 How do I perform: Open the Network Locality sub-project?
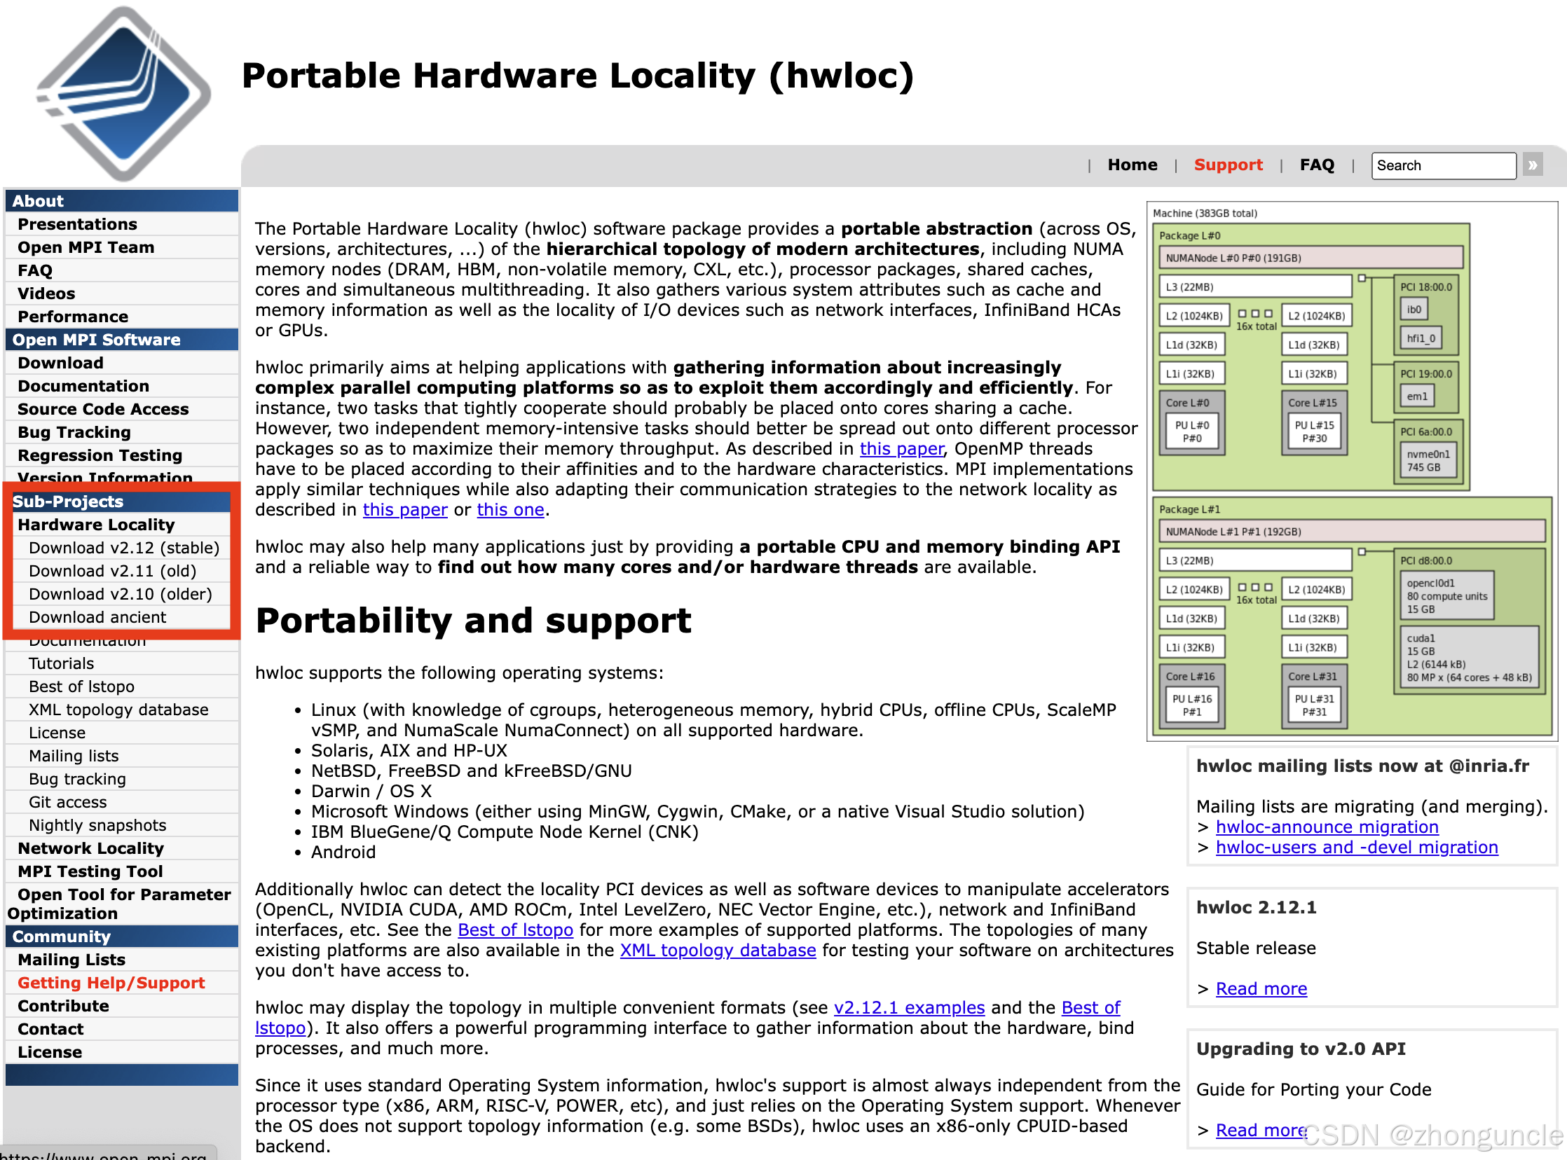(x=91, y=848)
